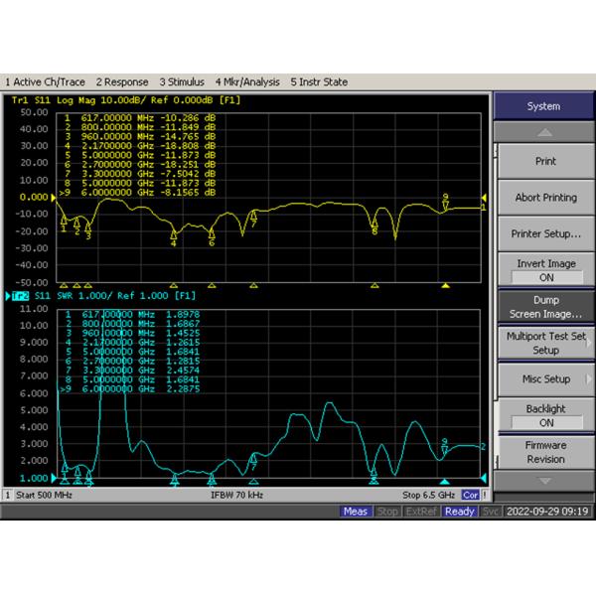Viewport: 596px width, 596px height.
Task: Expand the Misc Setup submenu
Action: [545, 378]
